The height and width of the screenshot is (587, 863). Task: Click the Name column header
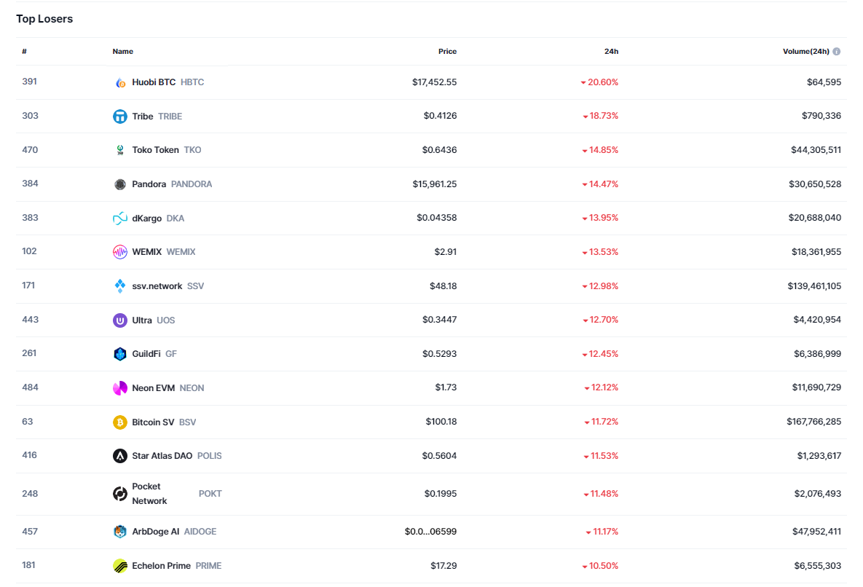tap(123, 52)
